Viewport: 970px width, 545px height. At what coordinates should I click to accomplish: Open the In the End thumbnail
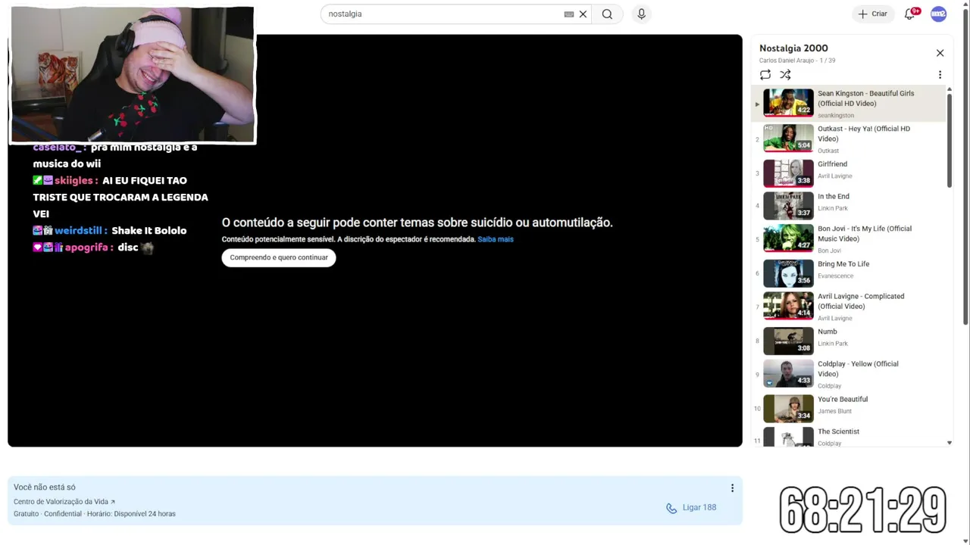pyautogui.click(x=788, y=205)
